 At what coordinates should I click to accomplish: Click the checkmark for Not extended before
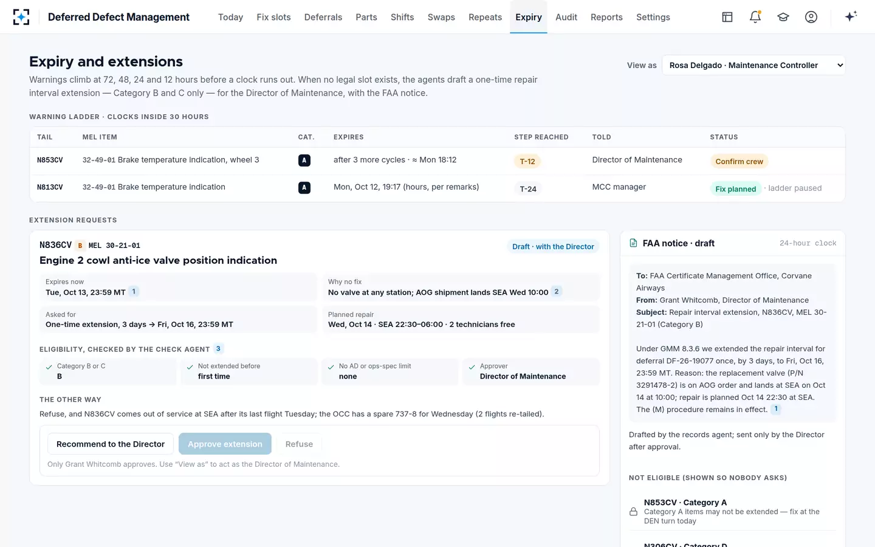pos(190,367)
